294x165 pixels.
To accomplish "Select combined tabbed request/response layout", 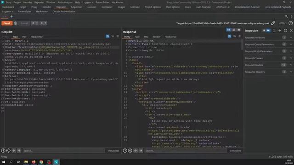I will tap(238, 30).
